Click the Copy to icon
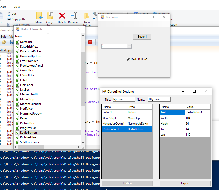This screenshot has width=219, height=190. [x=50, y=16]
